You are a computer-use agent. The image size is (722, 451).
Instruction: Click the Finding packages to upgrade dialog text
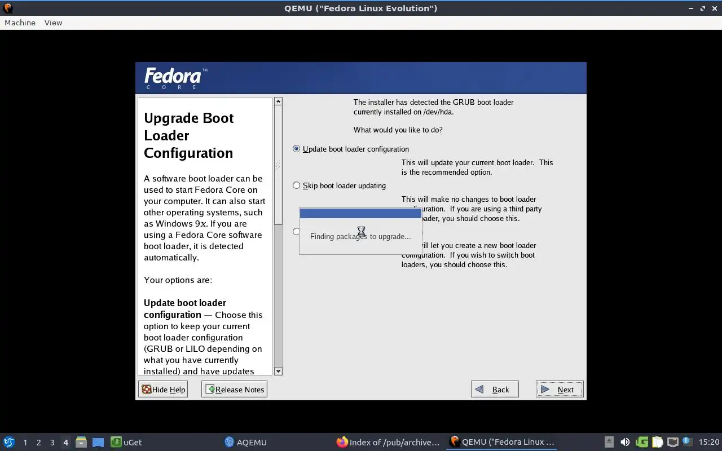click(360, 236)
